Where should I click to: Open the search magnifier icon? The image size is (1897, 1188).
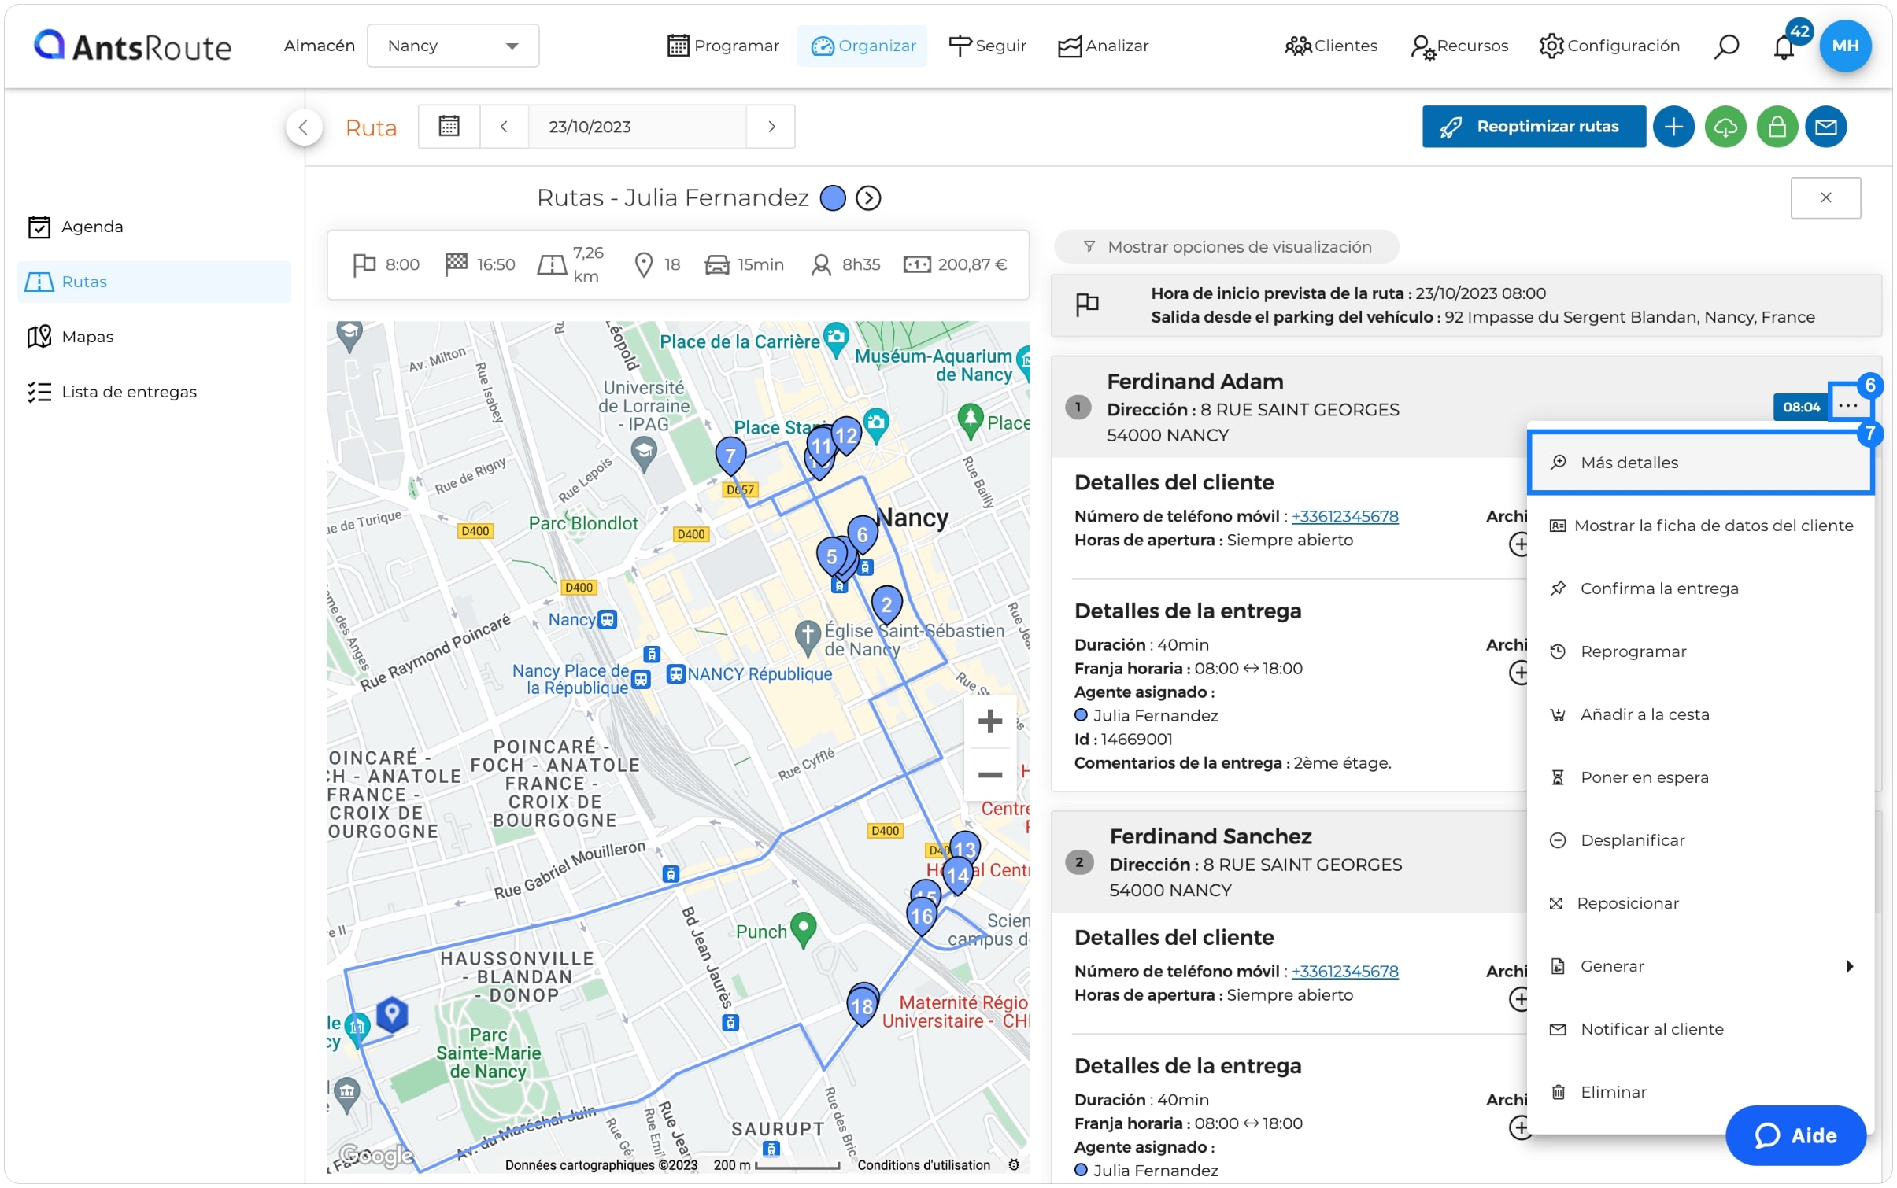click(1725, 46)
